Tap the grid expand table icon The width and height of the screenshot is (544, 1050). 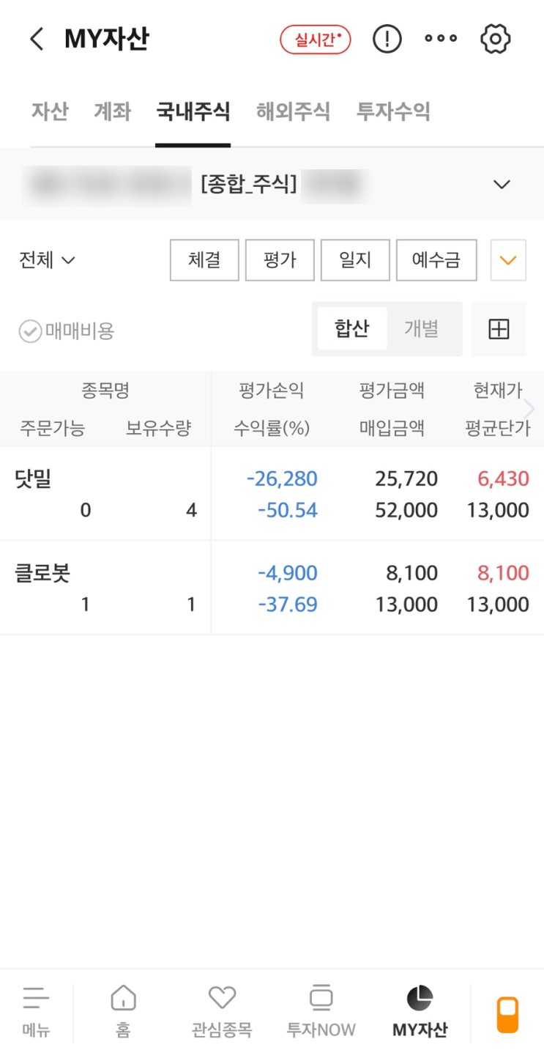(499, 330)
